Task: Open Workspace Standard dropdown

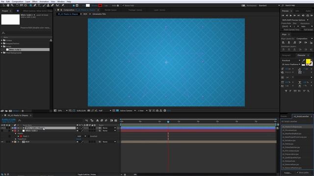Action: coord(269,5)
